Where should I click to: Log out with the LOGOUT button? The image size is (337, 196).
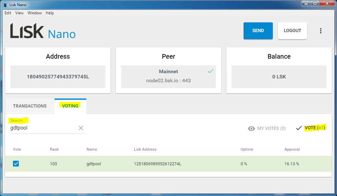click(x=293, y=31)
